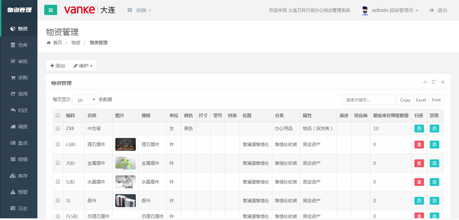Select 审批 in the sidebar menu

coord(19,61)
